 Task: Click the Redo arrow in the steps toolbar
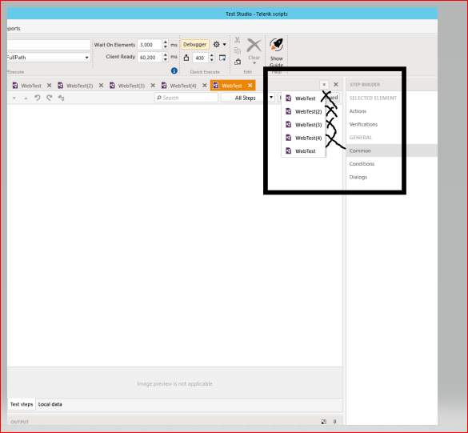pos(50,98)
